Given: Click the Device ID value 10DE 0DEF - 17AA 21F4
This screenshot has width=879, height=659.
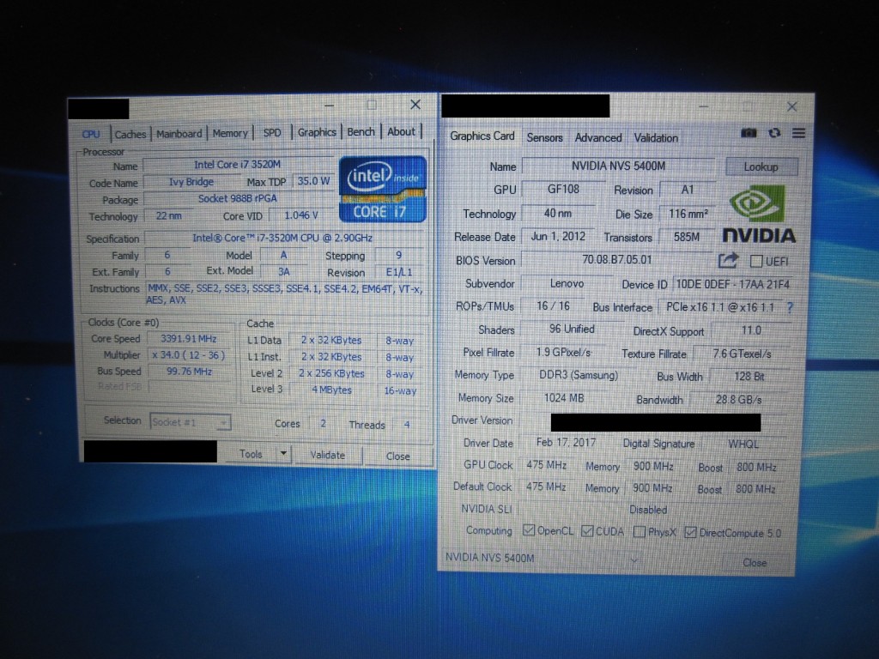Looking at the screenshot, I should click(x=732, y=284).
